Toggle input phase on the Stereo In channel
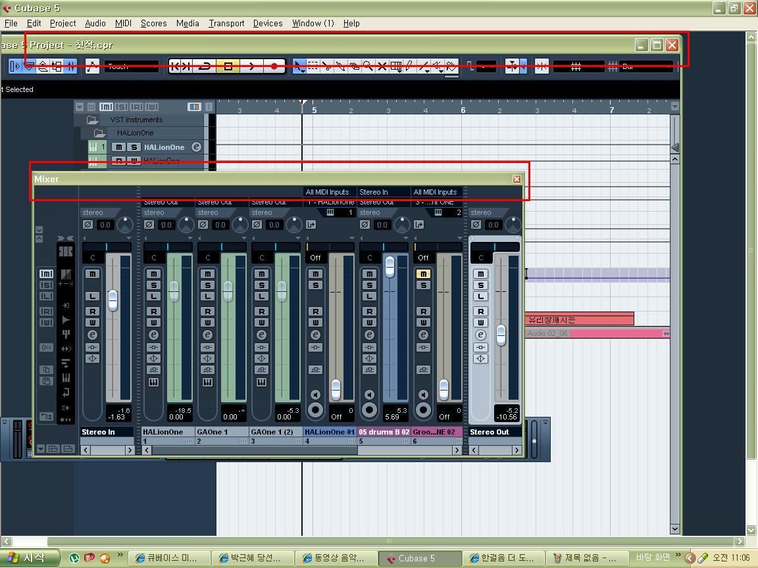758x568 pixels. click(x=88, y=225)
